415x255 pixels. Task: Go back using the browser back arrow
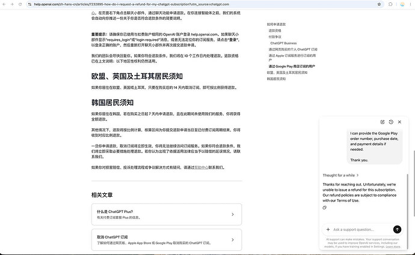pyautogui.click(x=4, y=4)
